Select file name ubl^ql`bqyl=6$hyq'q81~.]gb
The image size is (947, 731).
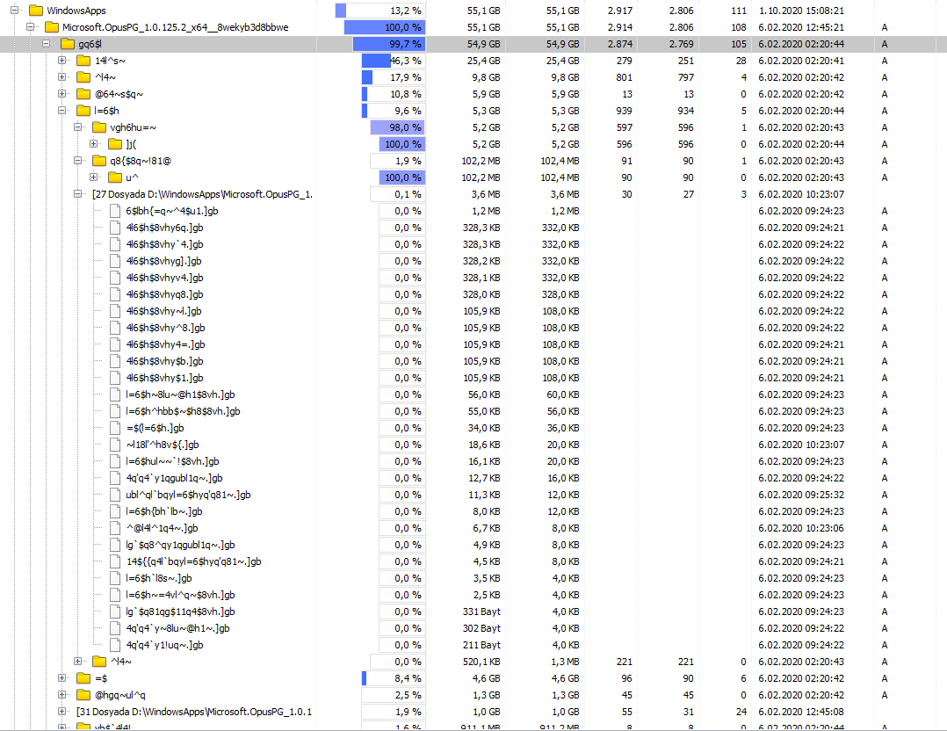click(x=188, y=495)
